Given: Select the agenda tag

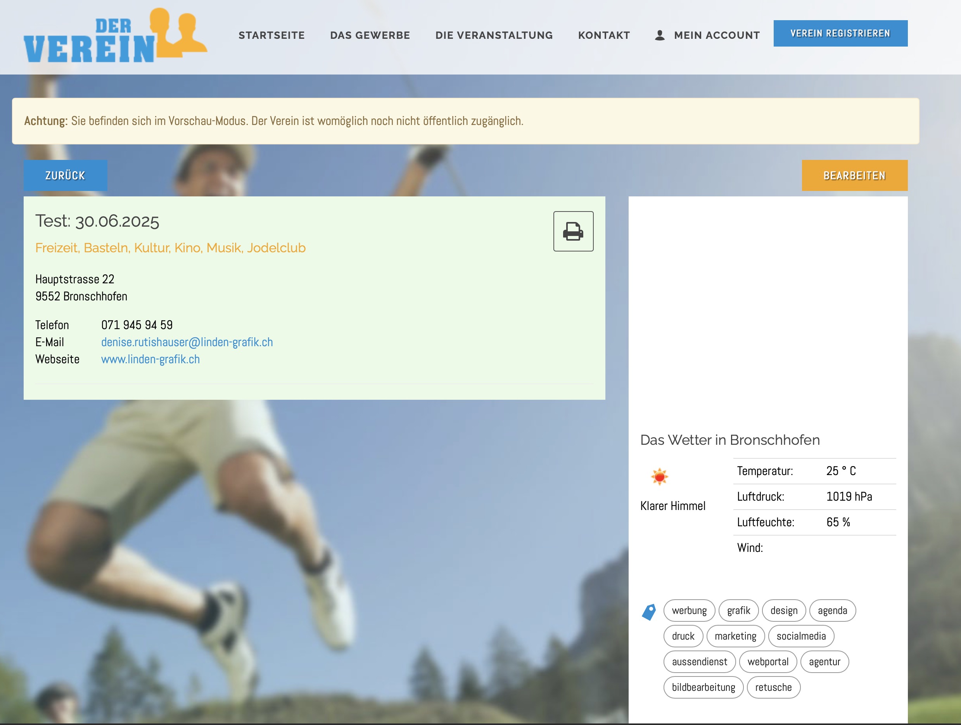Looking at the screenshot, I should pyautogui.click(x=832, y=611).
